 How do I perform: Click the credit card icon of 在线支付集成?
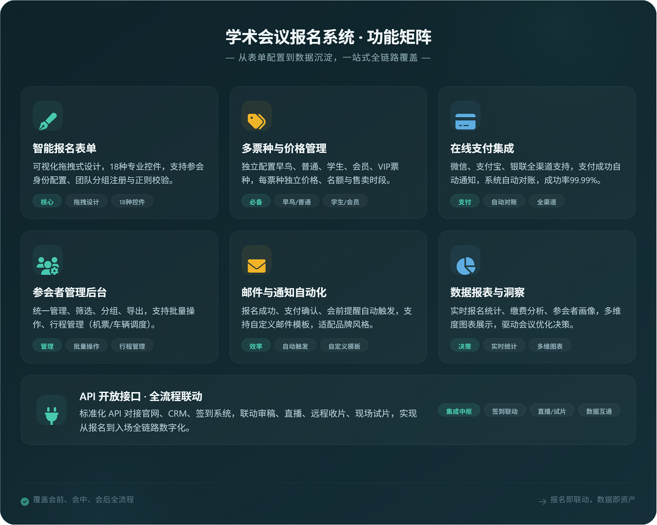[465, 122]
